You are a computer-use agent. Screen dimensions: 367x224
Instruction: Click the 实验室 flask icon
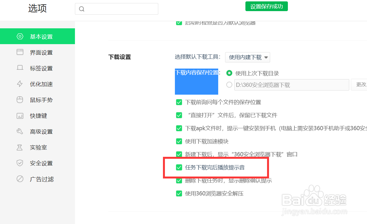point(20,147)
